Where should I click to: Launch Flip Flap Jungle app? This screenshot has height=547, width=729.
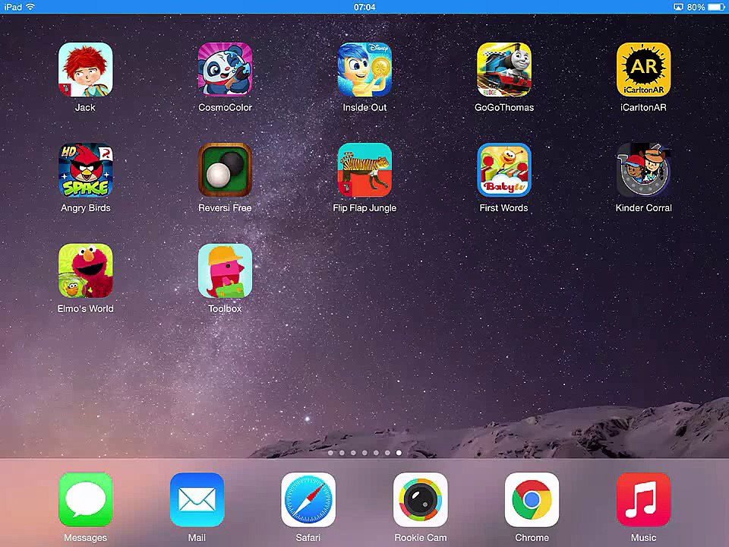pyautogui.click(x=364, y=170)
